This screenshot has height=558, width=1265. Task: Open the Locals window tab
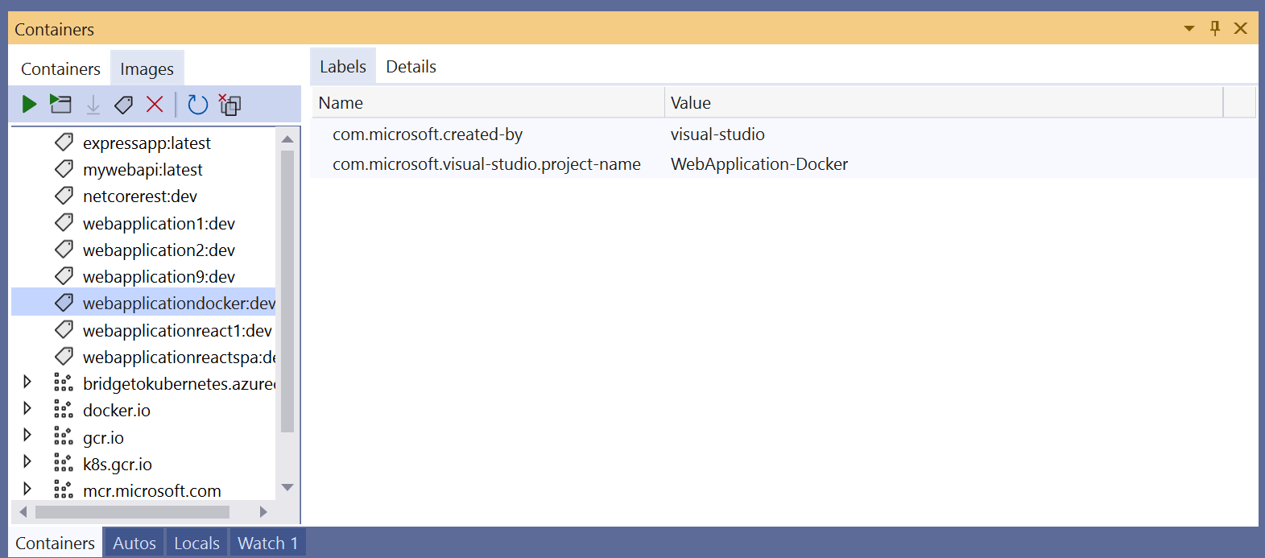[196, 544]
